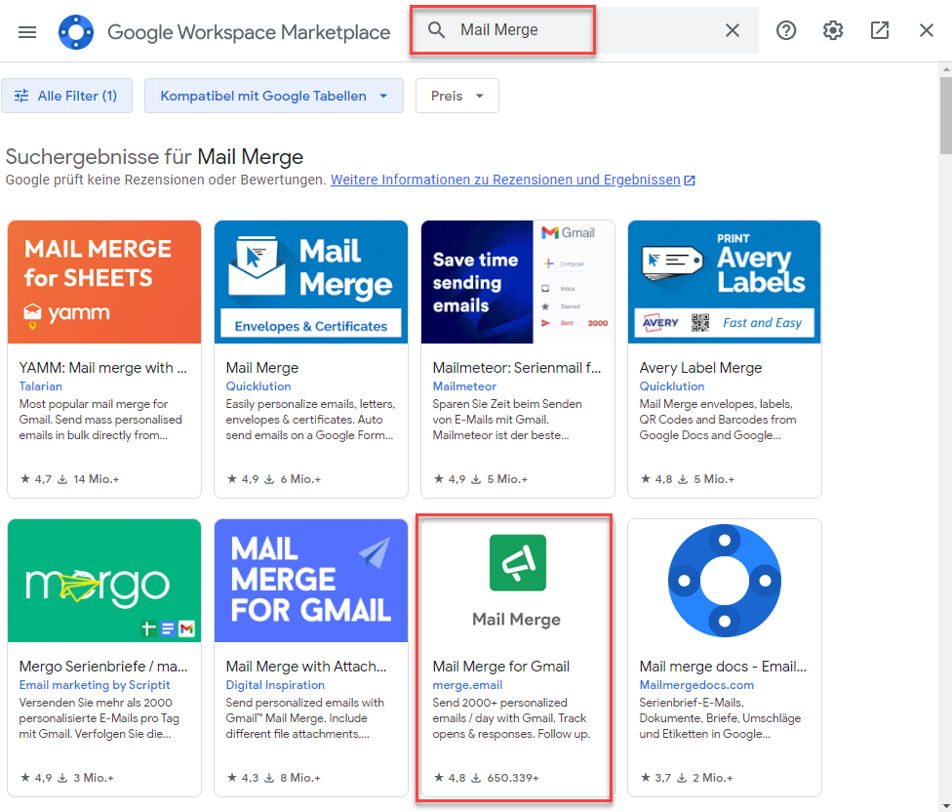Click the external link icon after Ergebnissen
952x812 pixels.
[x=689, y=181]
